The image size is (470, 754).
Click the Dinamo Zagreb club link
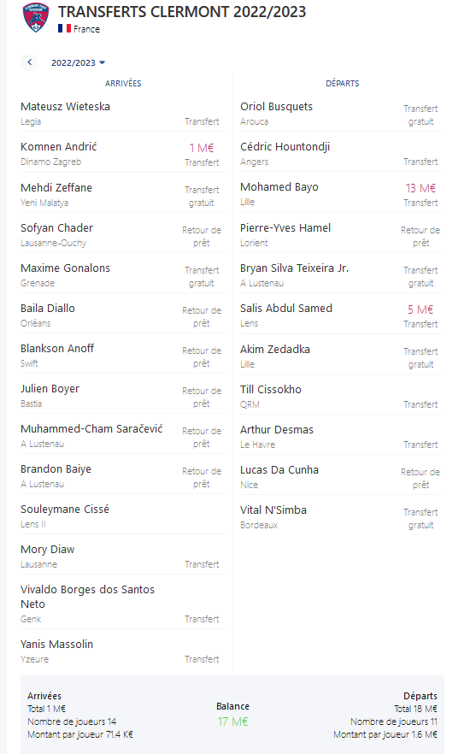pos(51,162)
